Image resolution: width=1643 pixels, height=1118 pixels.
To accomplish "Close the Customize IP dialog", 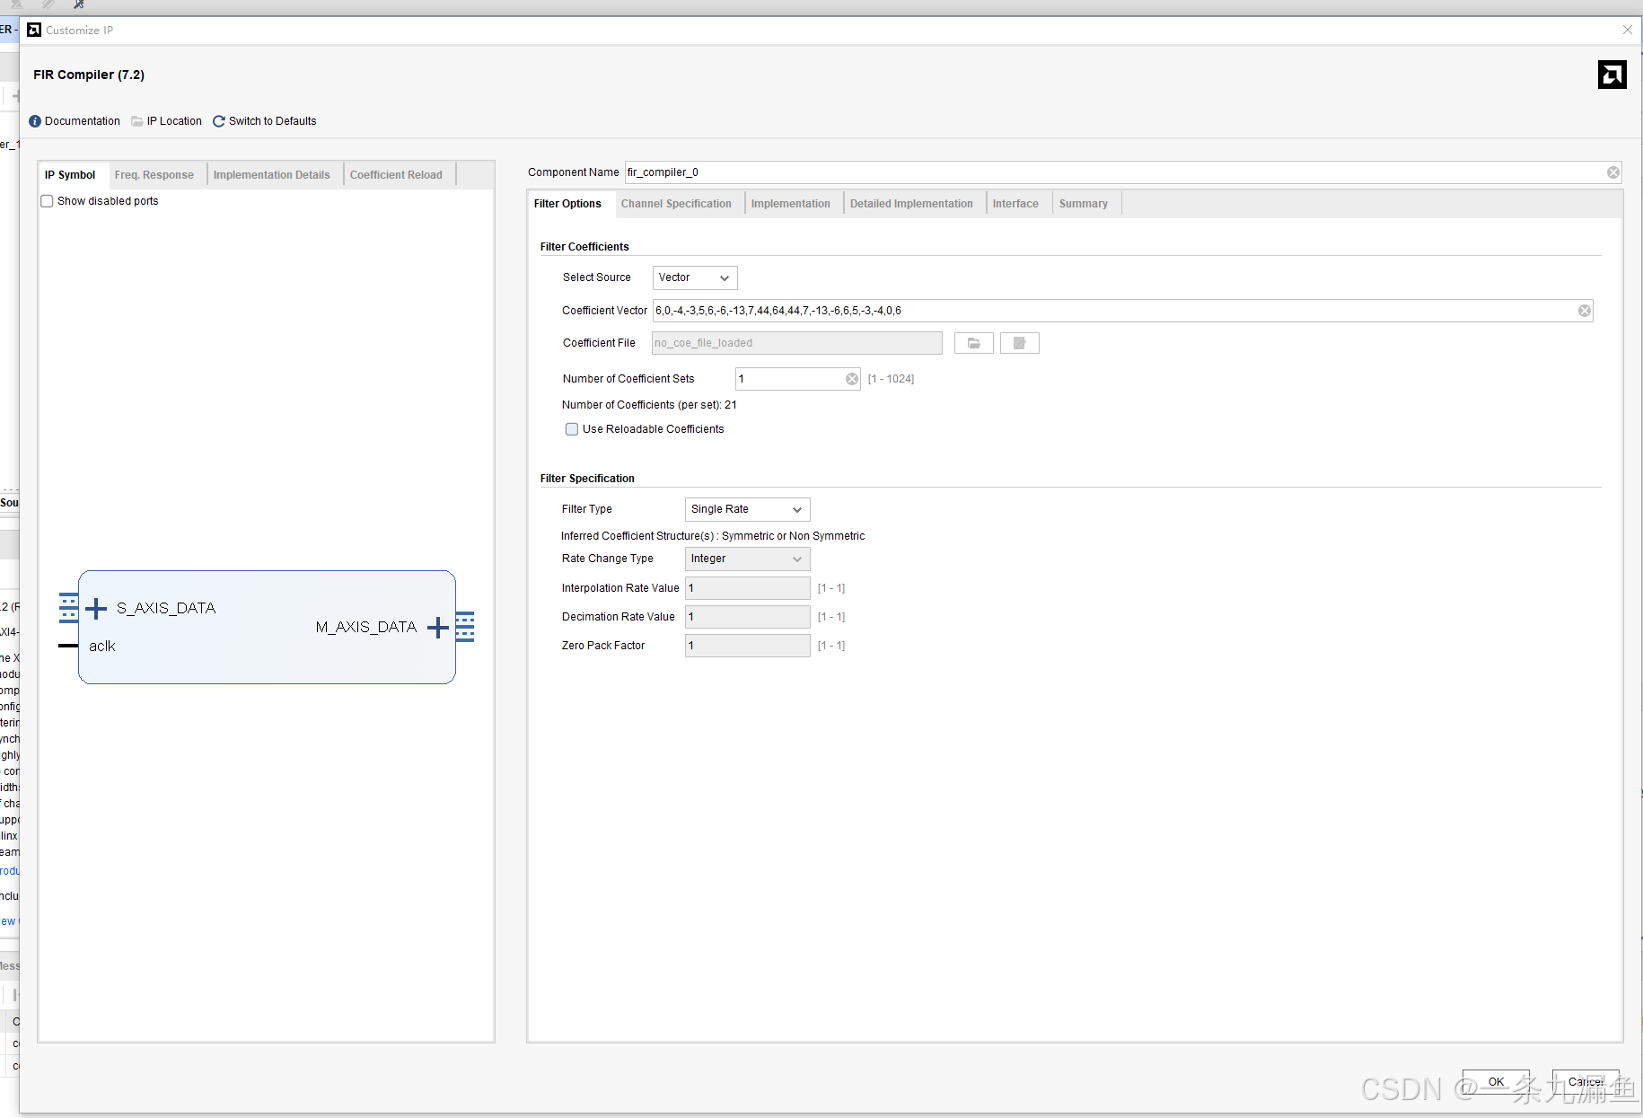I will pos(1628,30).
